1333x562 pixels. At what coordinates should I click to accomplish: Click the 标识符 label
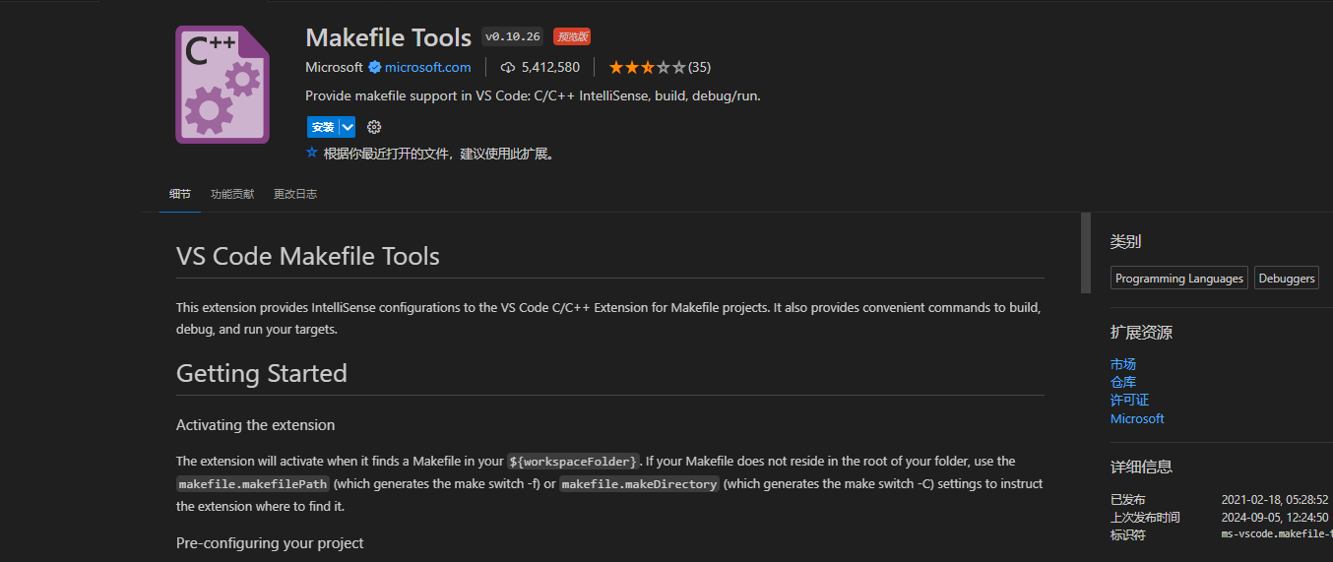tap(1128, 534)
